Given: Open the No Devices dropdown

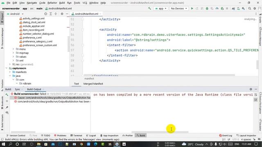Looking at the screenshot, I should click(x=179, y=8).
